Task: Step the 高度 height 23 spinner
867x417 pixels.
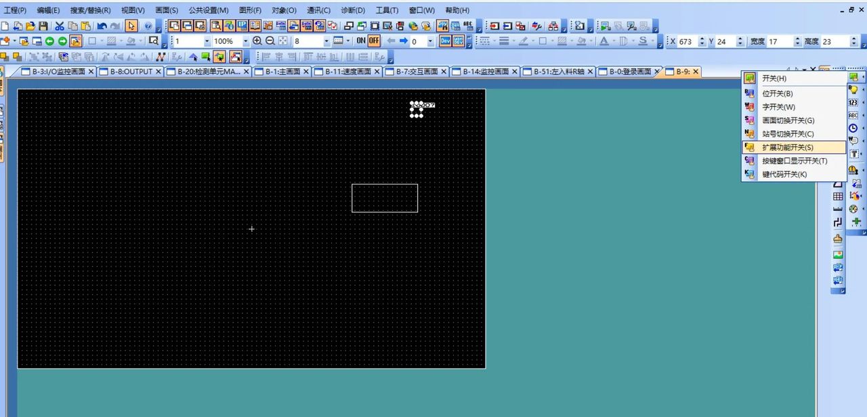Action: coord(854,41)
